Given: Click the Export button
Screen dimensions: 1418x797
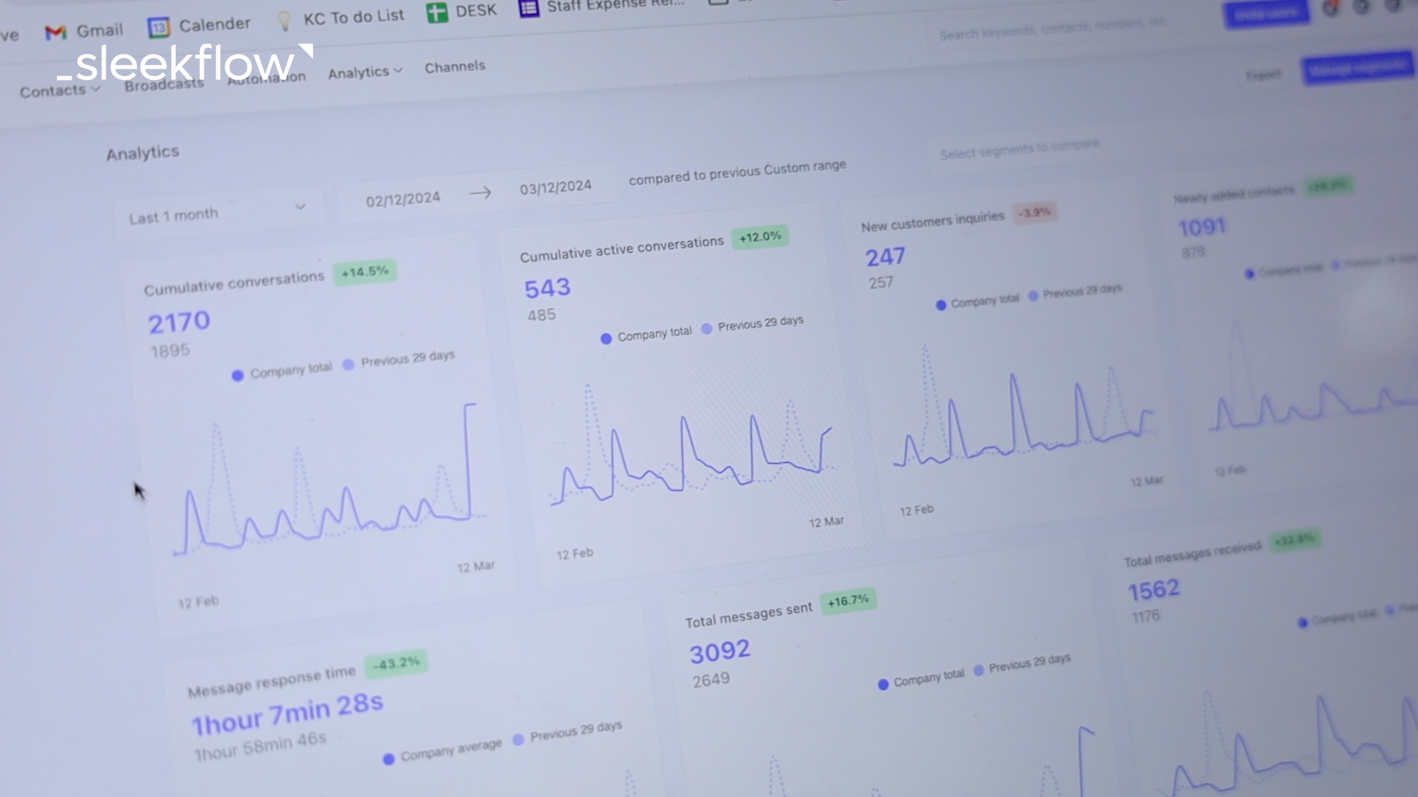Looking at the screenshot, I should tap(1264, 75).
